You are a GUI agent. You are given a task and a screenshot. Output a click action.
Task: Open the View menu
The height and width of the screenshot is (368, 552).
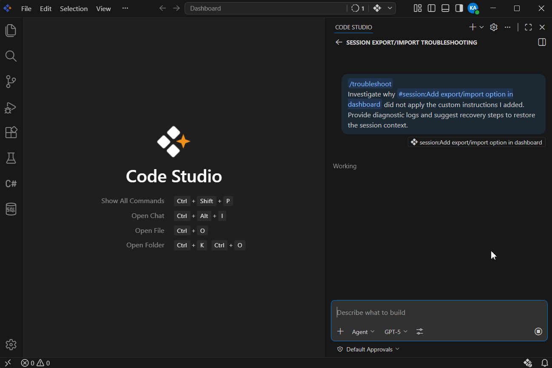click(x=103, y=8)
